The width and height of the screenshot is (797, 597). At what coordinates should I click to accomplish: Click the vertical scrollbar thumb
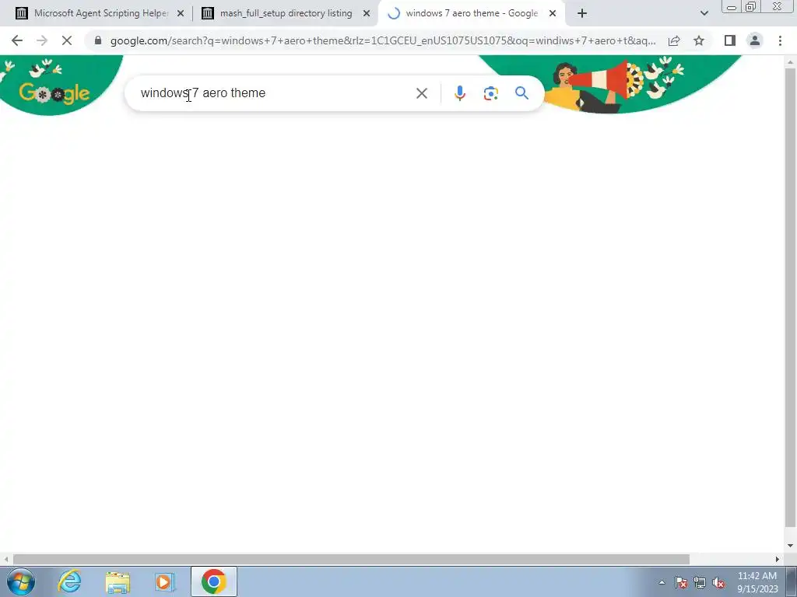[x=790, y=297]
